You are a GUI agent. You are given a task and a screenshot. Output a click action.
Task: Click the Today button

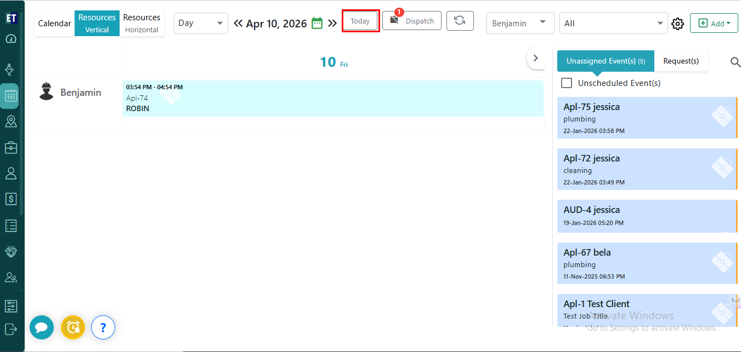(360, 21)
